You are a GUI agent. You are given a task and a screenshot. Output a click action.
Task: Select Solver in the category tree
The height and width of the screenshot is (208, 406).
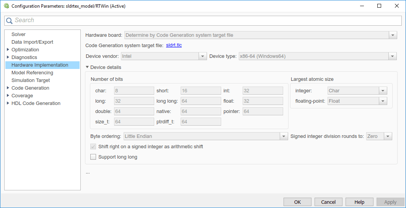pos(18,34)
